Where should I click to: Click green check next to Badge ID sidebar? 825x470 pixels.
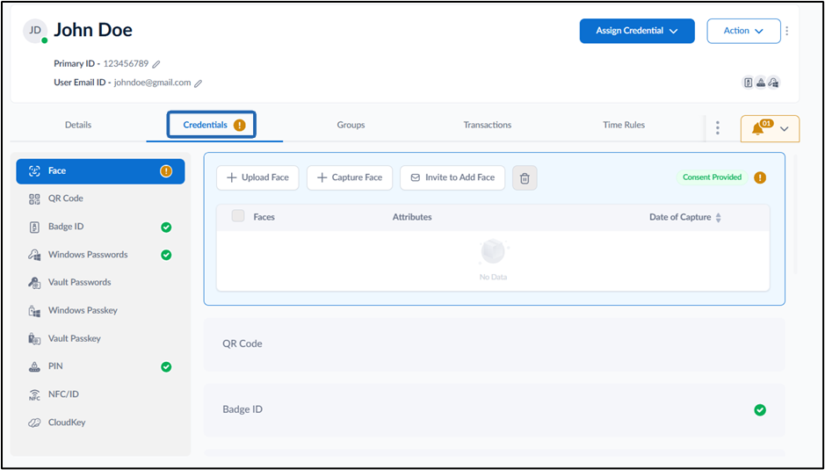(166, 228)
